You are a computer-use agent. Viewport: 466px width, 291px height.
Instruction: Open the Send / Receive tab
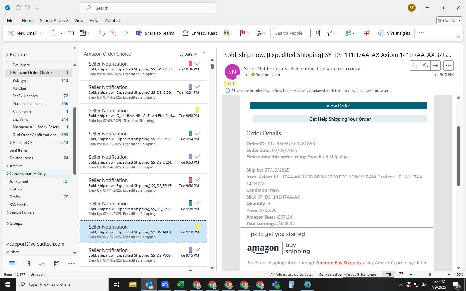tap(54, 20)
